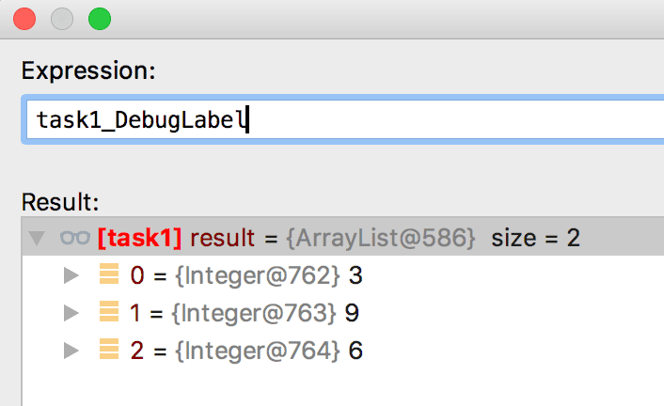Image resolution: width=664 pixels, height=406 pixels.
Task: Click the disabled gray minimize button
Action: tap(62, 19)
